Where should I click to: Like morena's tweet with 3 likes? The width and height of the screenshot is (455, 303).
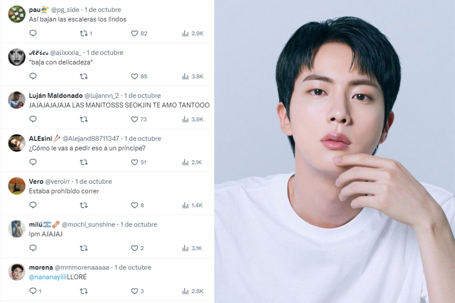point(137,291)
